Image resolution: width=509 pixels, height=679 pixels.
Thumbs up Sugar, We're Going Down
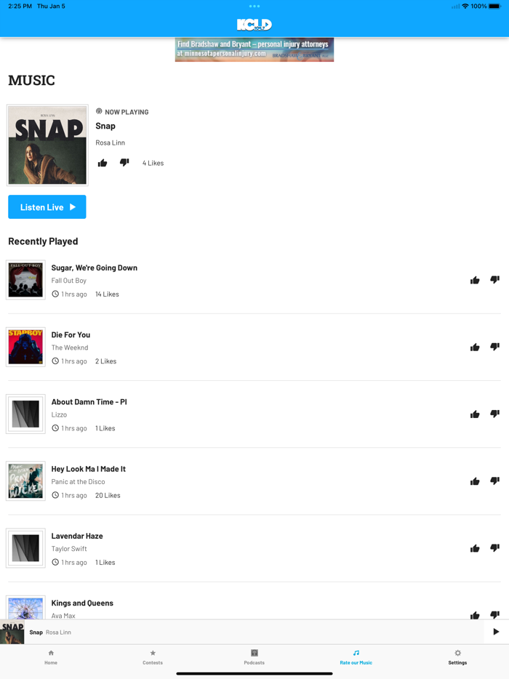coord(475,280)
